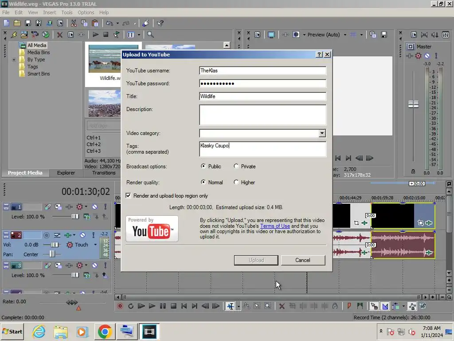Open the Insert menu
The image size is (454, 341).
pos(50,12)
